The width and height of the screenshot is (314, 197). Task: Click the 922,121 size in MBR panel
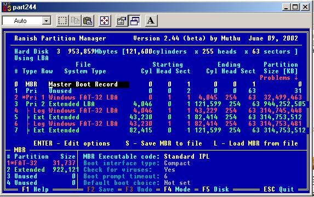(x=66, y=170)
